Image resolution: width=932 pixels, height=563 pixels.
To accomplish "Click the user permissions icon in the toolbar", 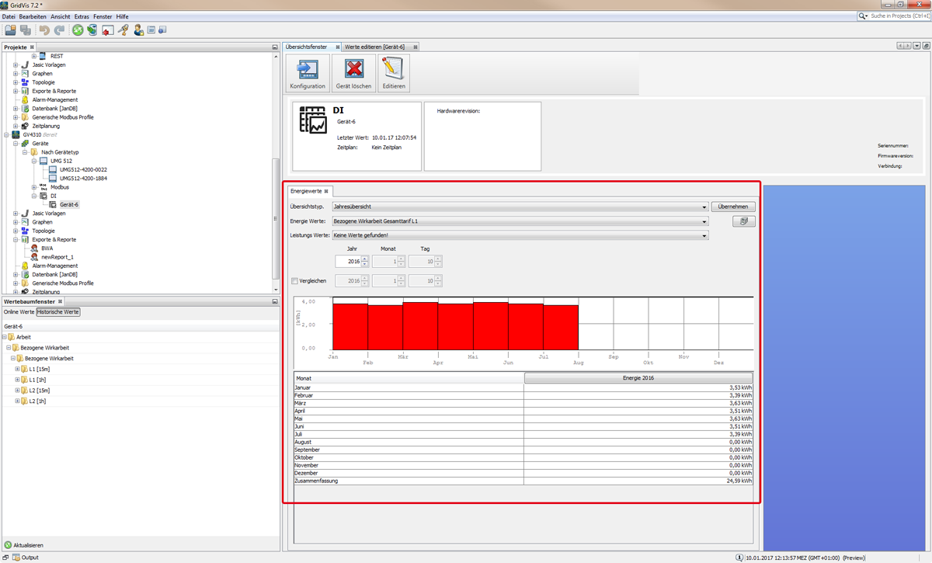I will pyautogui.click(x=138, y=30).
